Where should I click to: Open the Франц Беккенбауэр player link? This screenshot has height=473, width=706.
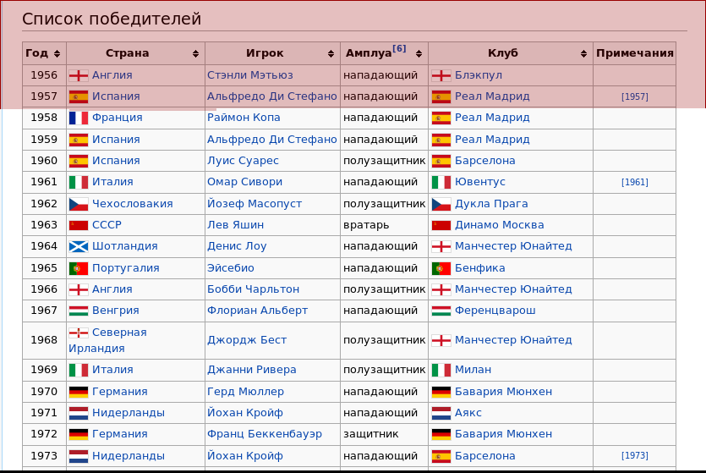tap(265, 434)
